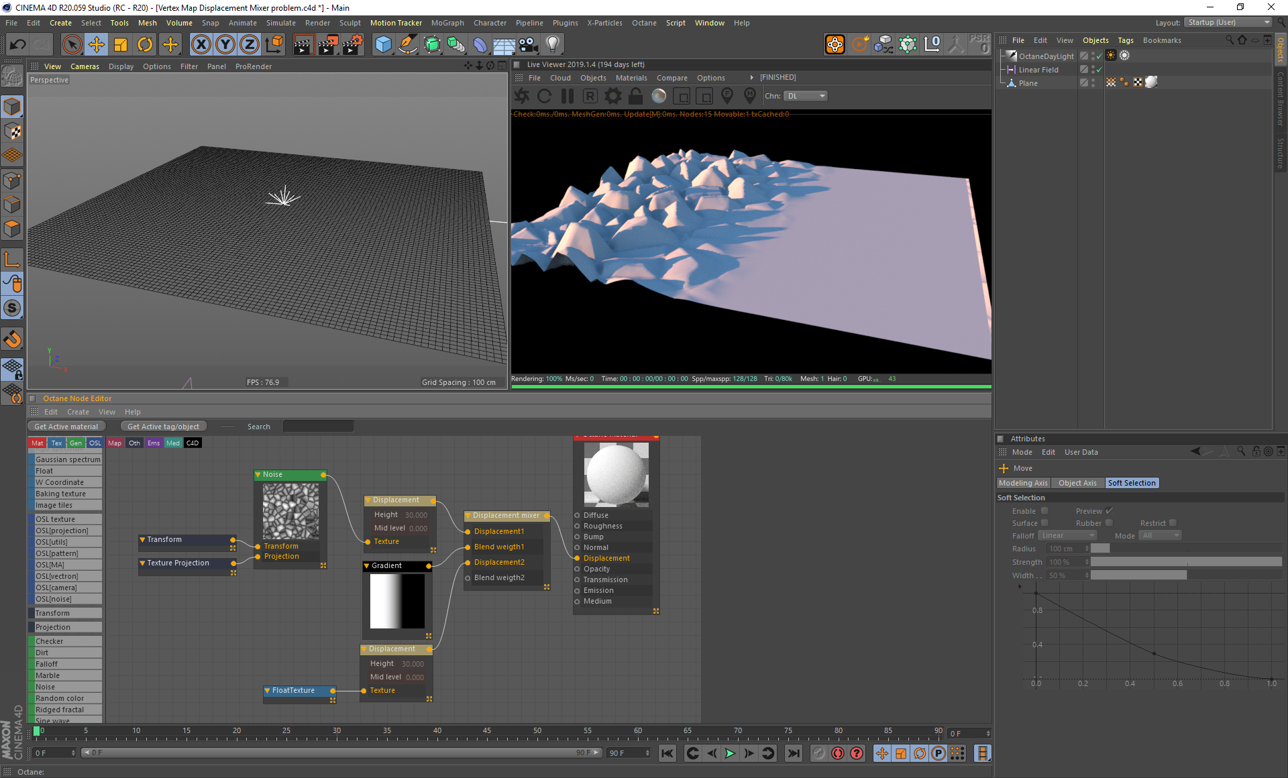Switch to the Soft Selection tab
The width and height of the screenshot is (1288, 778).
click(1132, 483)
